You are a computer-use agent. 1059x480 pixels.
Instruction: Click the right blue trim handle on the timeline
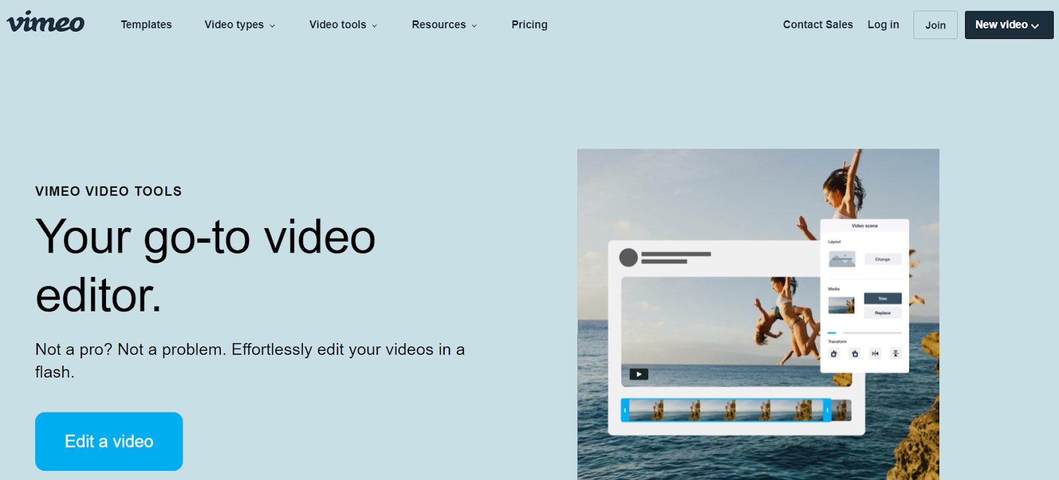[827, 410]
